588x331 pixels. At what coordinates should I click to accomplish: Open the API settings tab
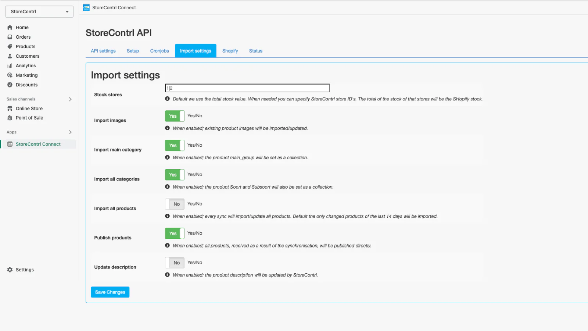(103, 51)
